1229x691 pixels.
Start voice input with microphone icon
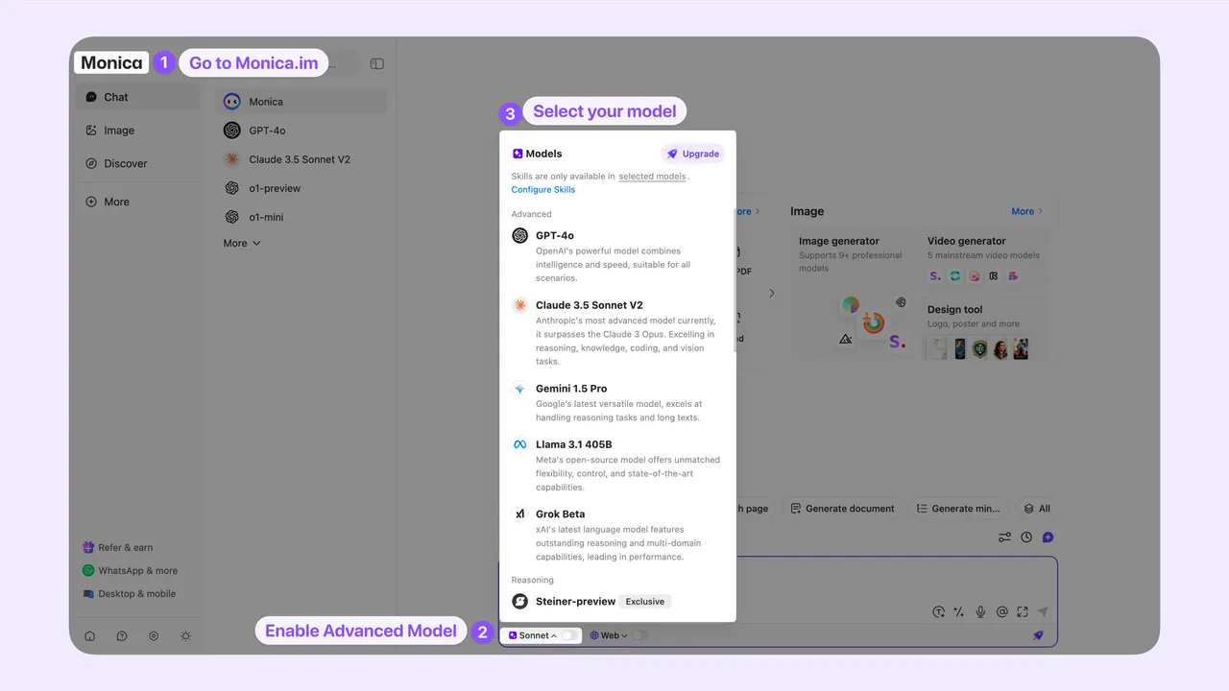(x=980, y=611)
